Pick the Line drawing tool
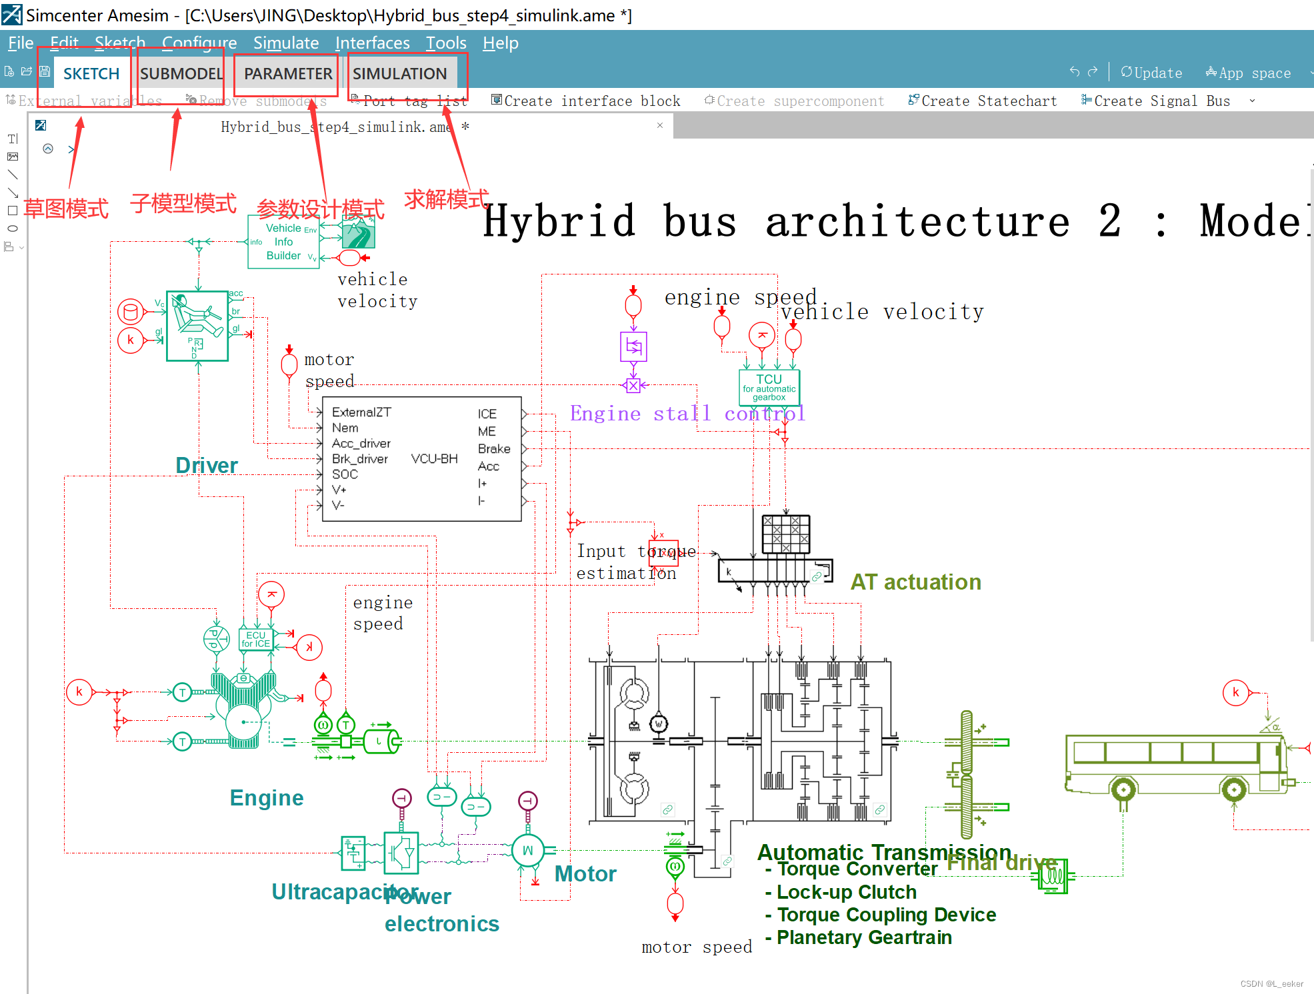Screen dimensions: 1314x994 [x=12, y=175]
